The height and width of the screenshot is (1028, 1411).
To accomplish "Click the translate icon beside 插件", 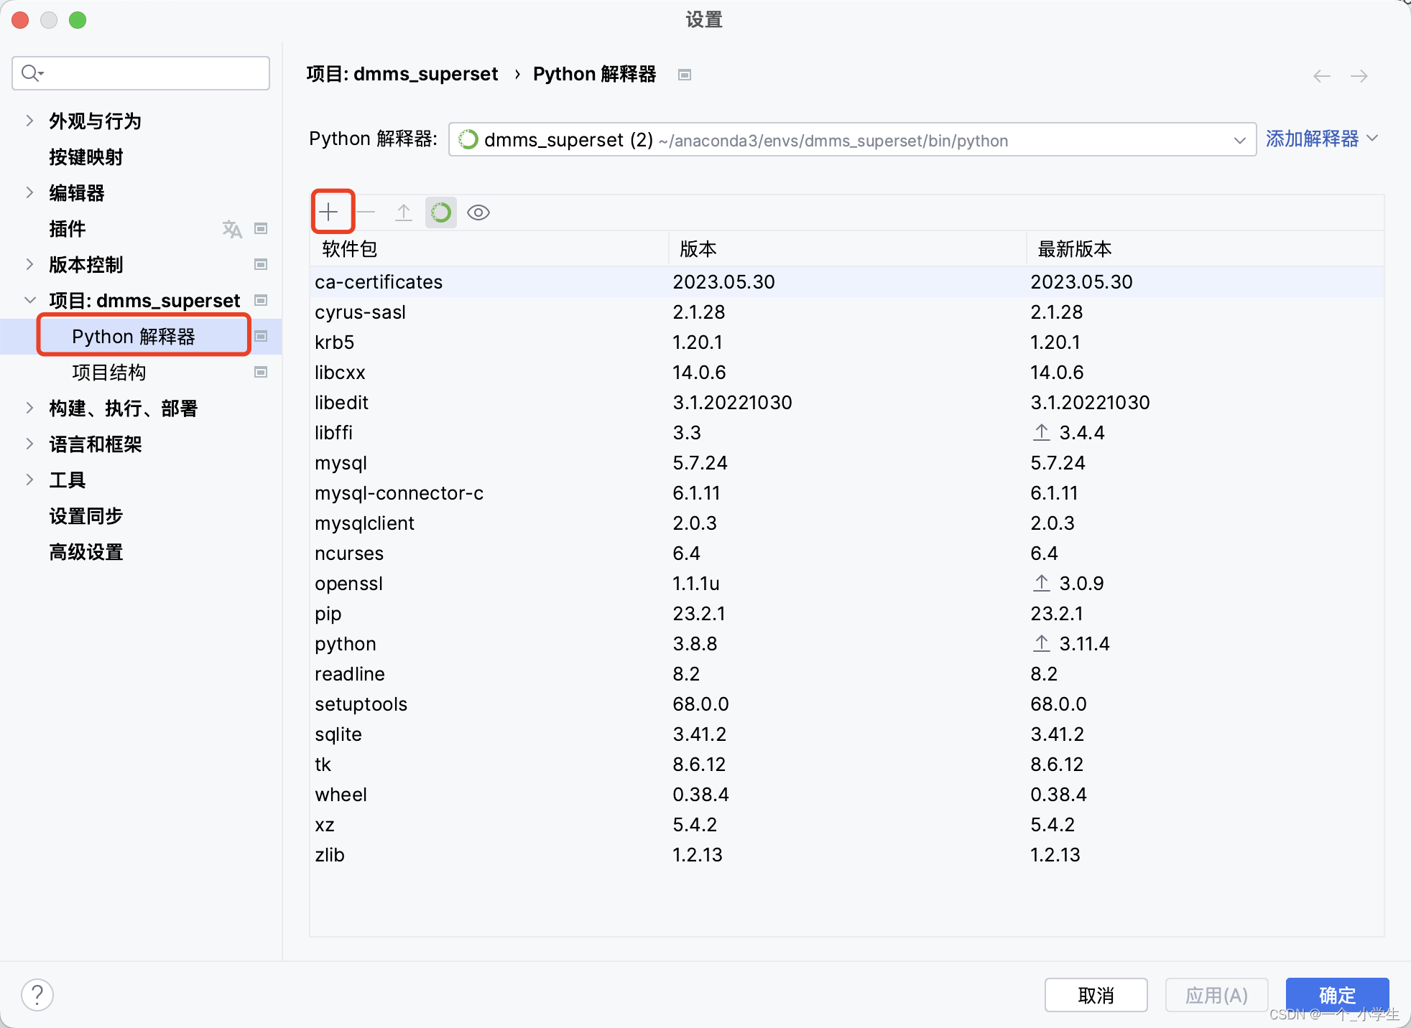I will [x=232, y=228].
